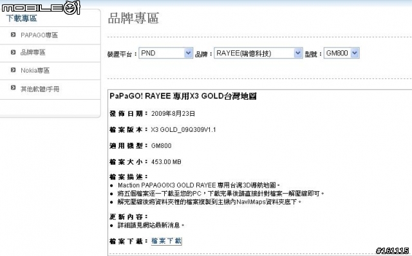Click the 下載專區 sidebar heading
The width and height of the screenshot is (412, 256).
[21, 19]
